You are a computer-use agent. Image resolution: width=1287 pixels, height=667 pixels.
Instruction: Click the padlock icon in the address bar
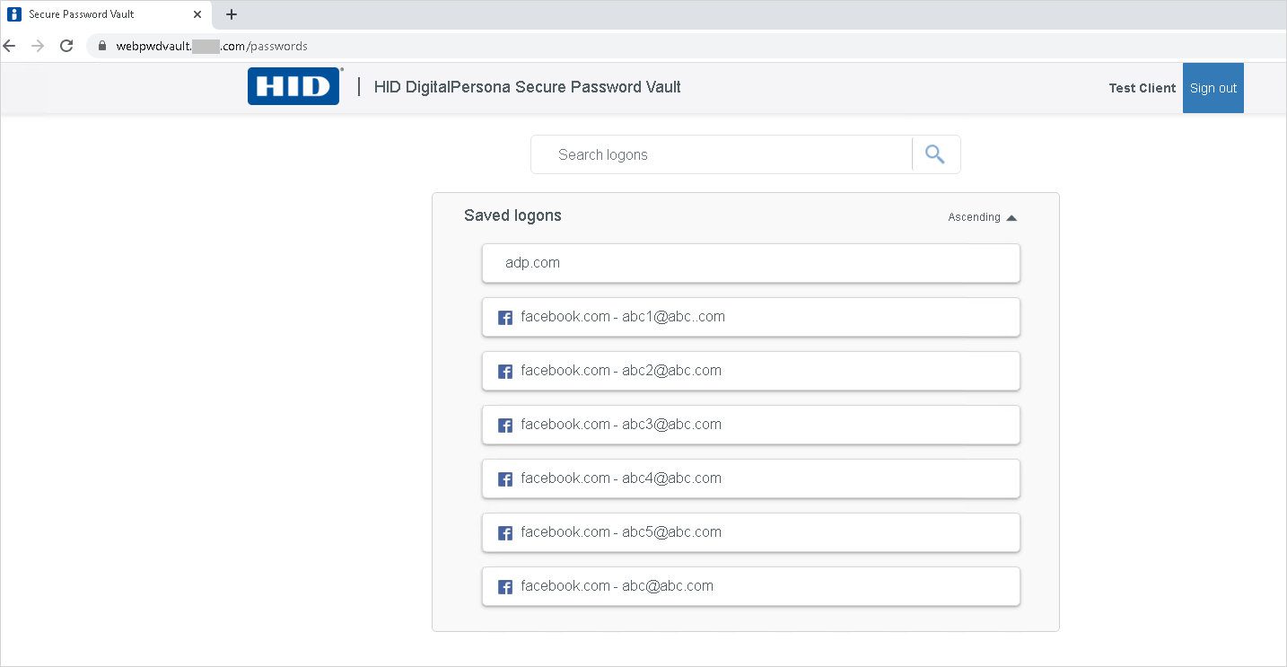[x=101, y=46]
